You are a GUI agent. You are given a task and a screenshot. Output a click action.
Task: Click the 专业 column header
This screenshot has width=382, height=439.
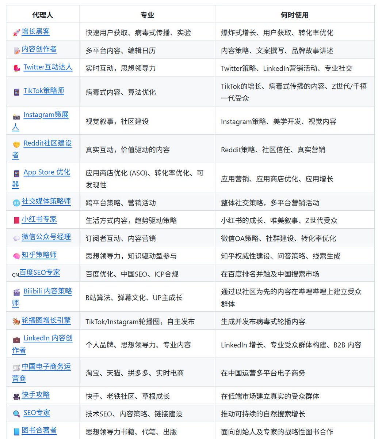(147, 15)
